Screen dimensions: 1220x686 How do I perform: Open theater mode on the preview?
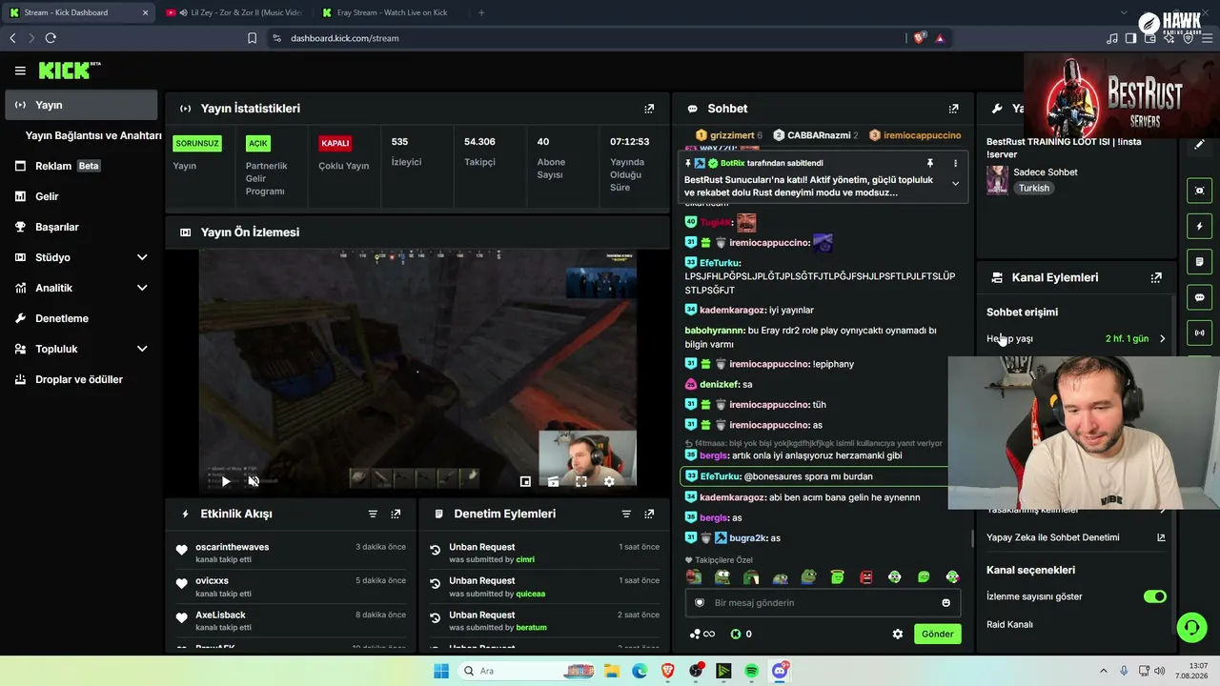[553, 481]
